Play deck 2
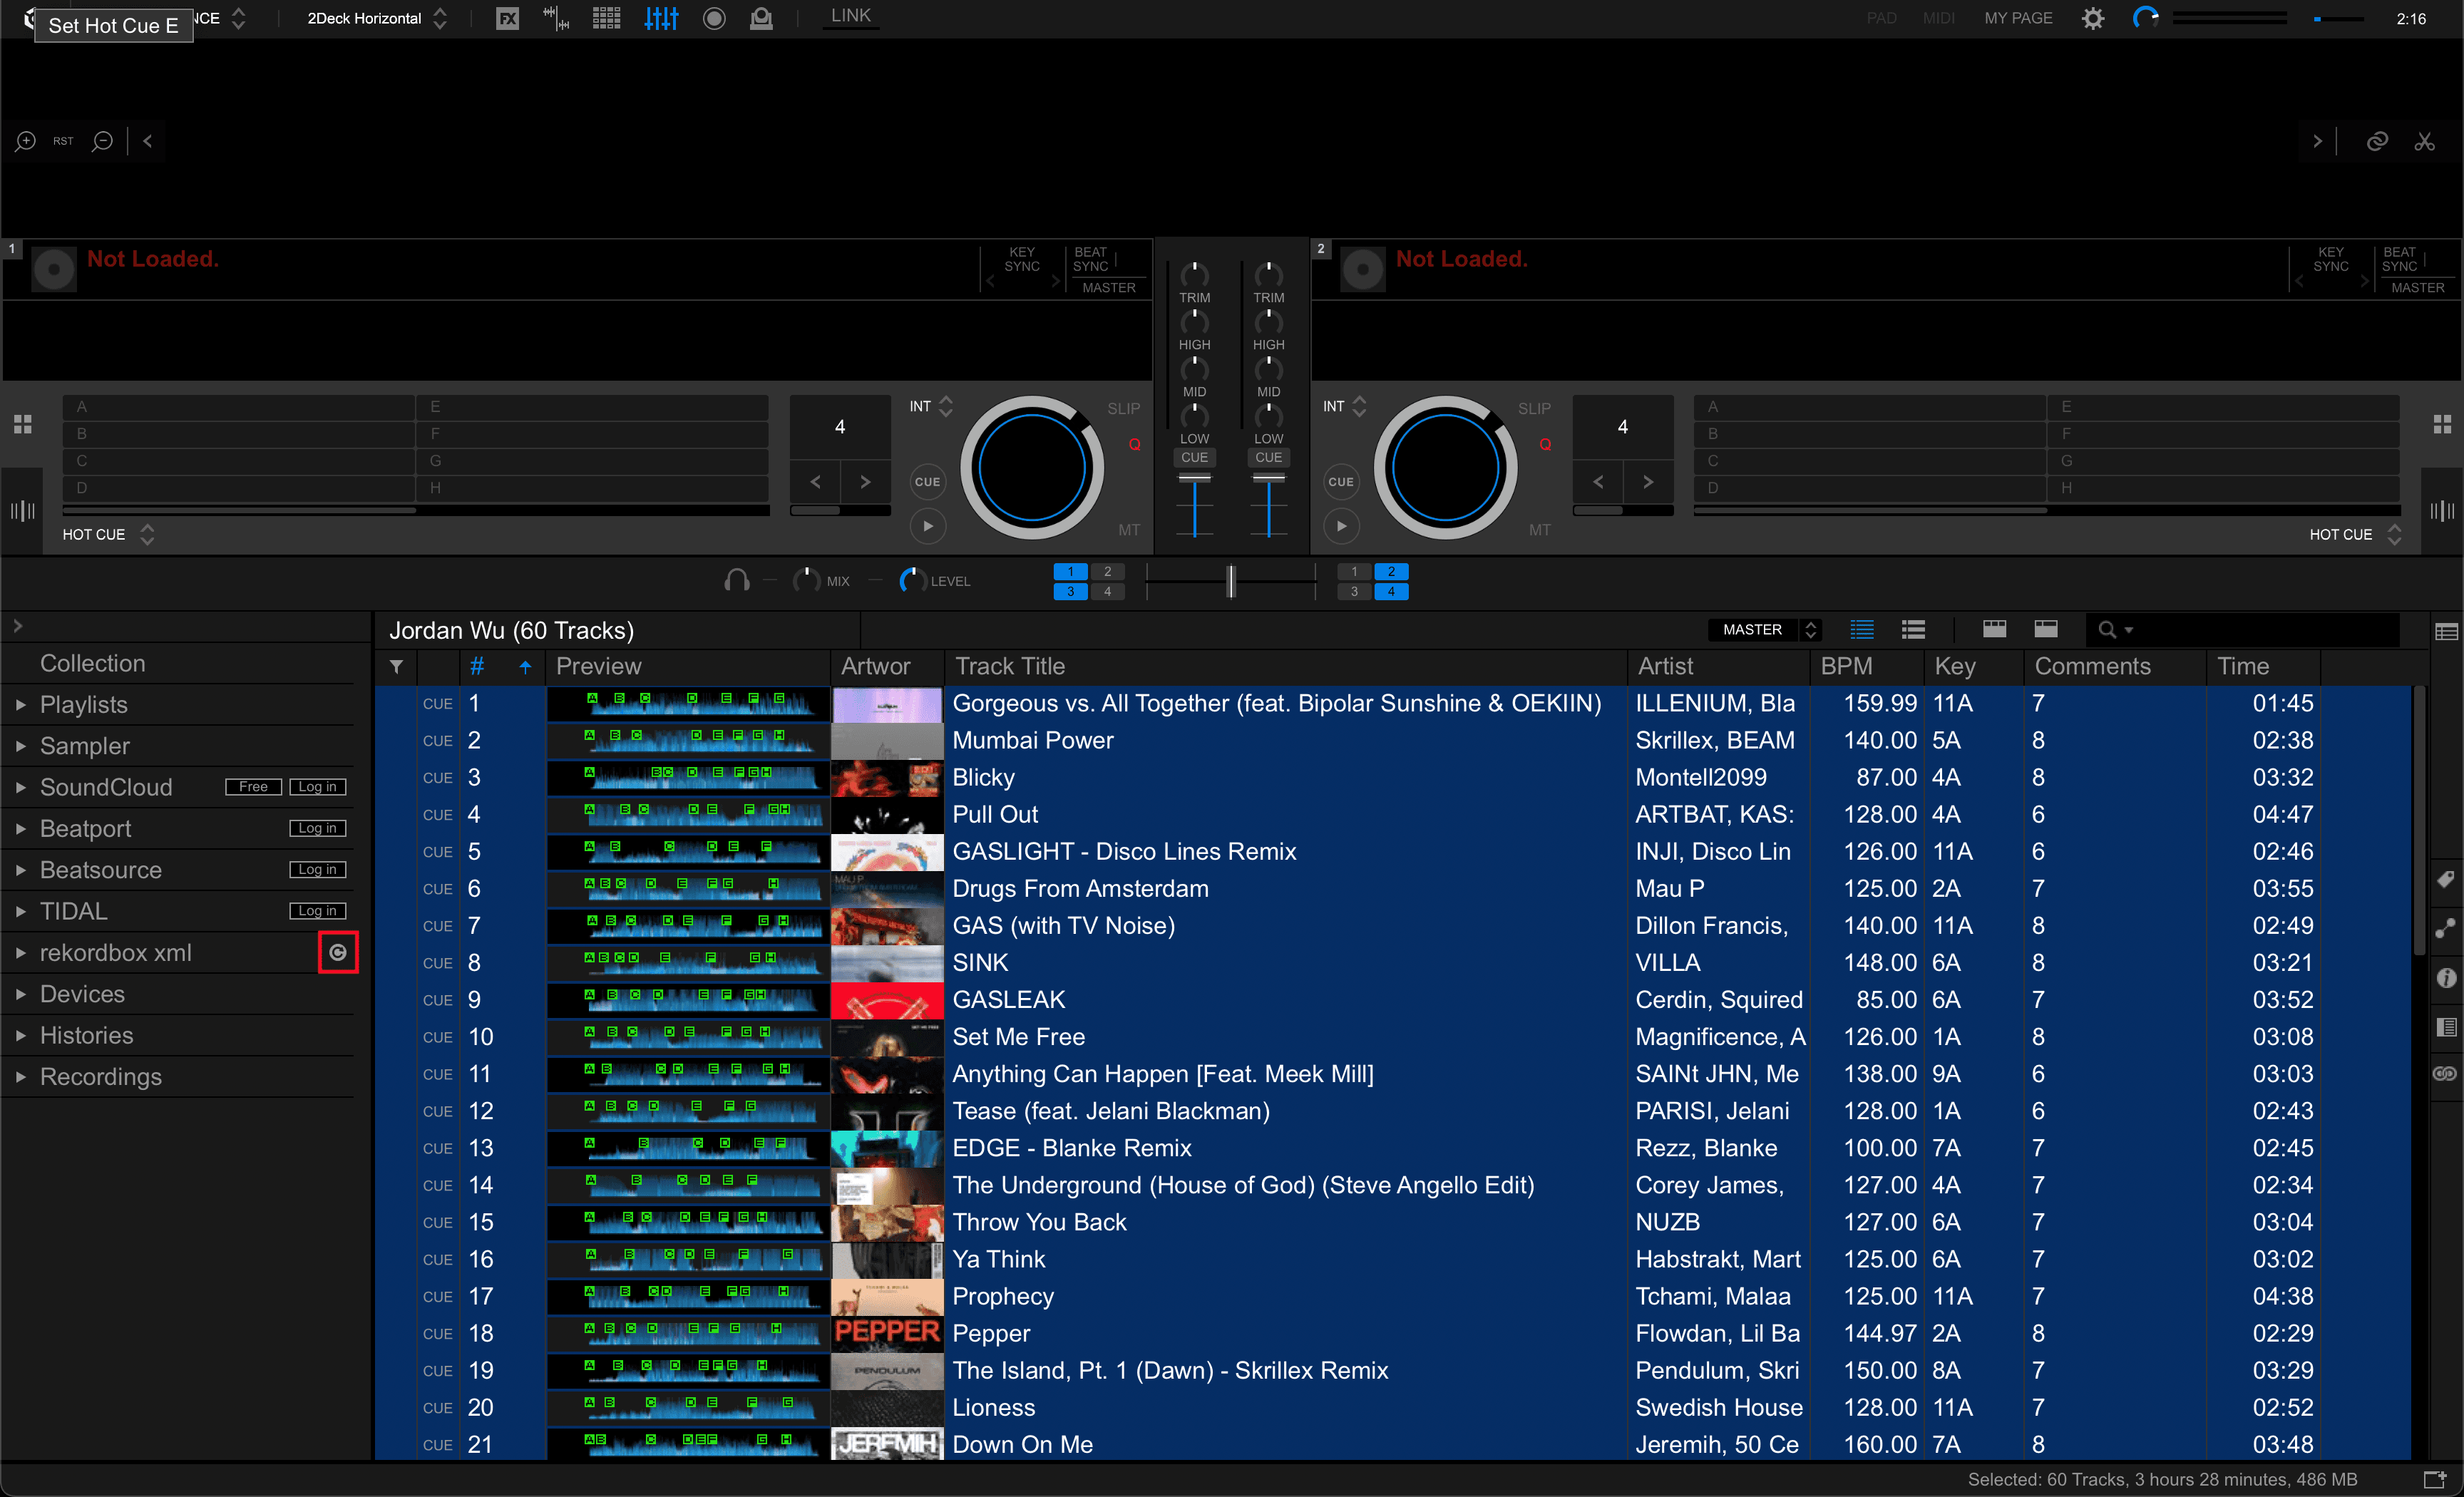Screen dimensions: 2464x1497 point(1341,526)
